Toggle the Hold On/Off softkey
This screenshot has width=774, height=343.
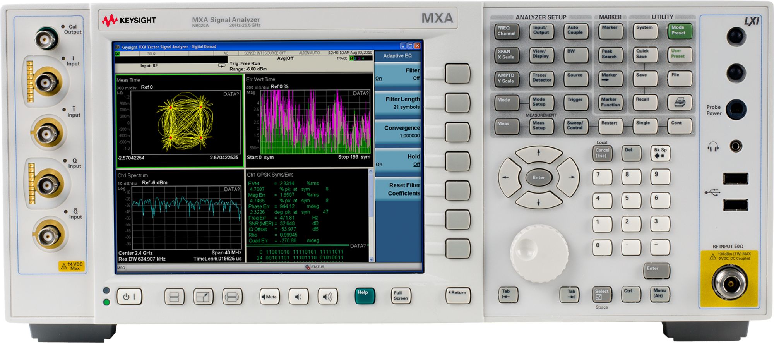coord(397,160)
